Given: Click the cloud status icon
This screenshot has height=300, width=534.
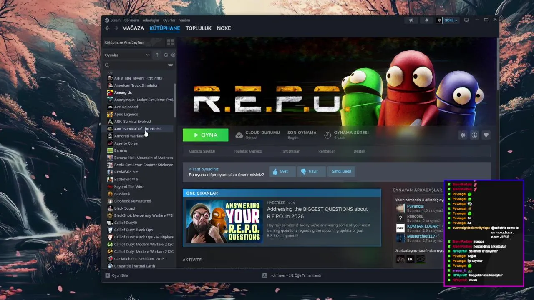Looking at the screenshot, I should pos(239,135).
